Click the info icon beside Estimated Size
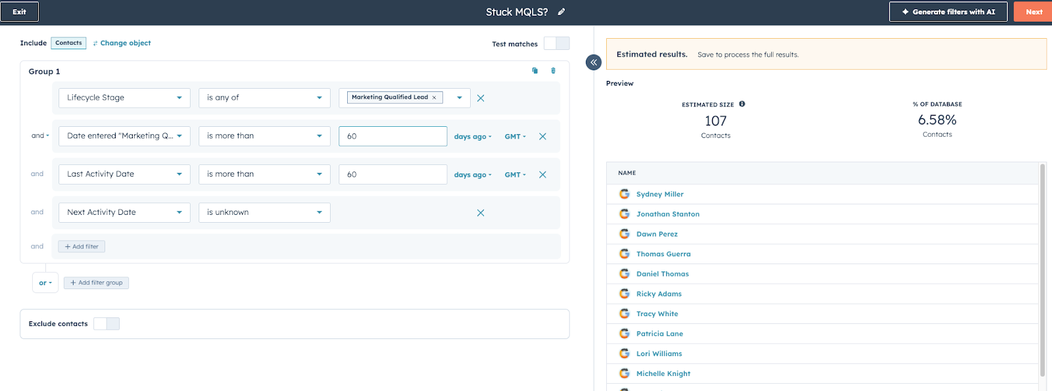Screen dimensions: 1052x391 pos(742,104)
